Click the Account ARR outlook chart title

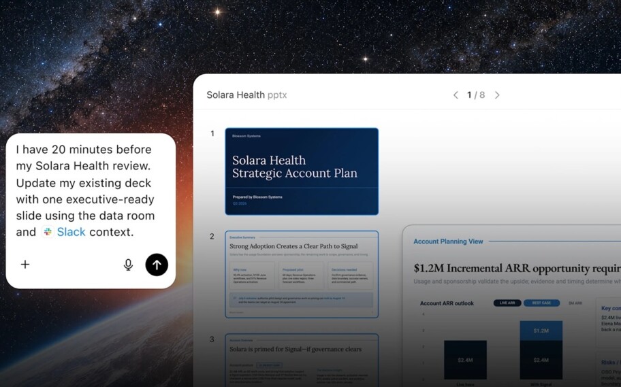point(447,303)
